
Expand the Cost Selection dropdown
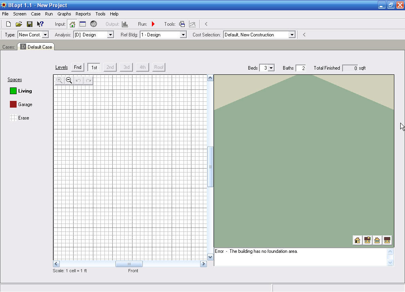[x=292, y=35]
